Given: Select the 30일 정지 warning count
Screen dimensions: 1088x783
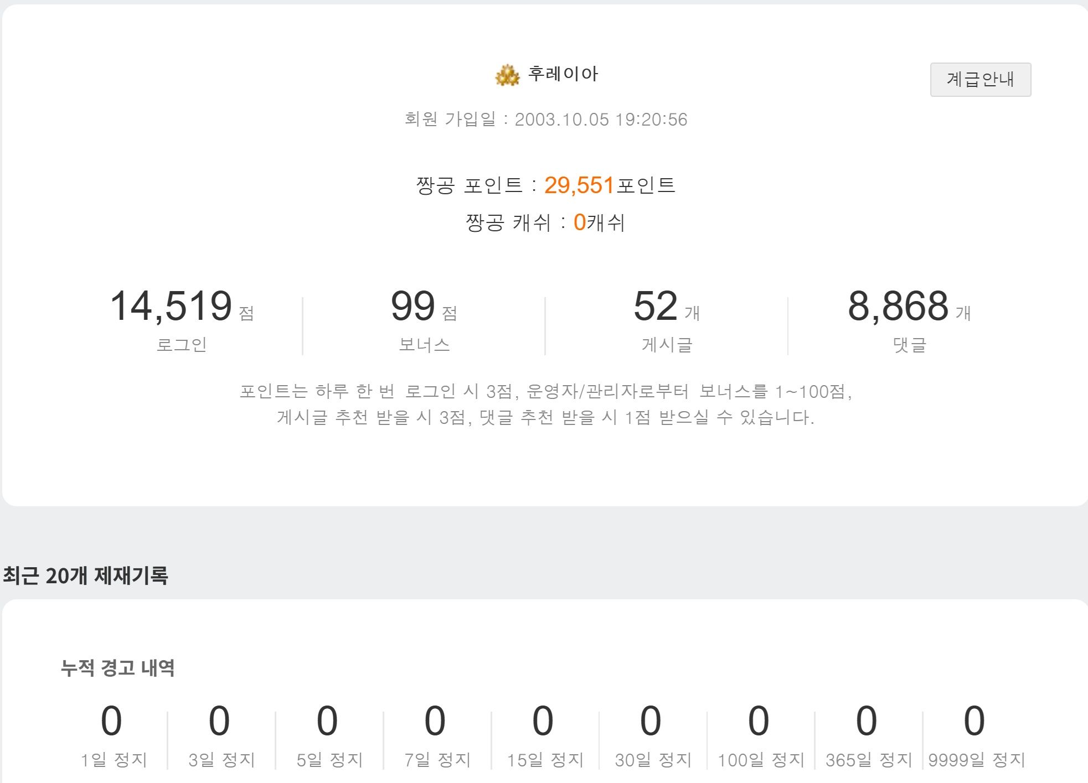Looking at the screenshot, I should pyautogui.click(x=651, y=721).
